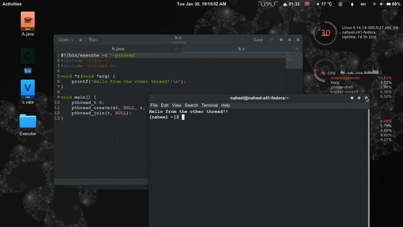
Task: Select the b.c file desktop icon
Action: [28, 61]
